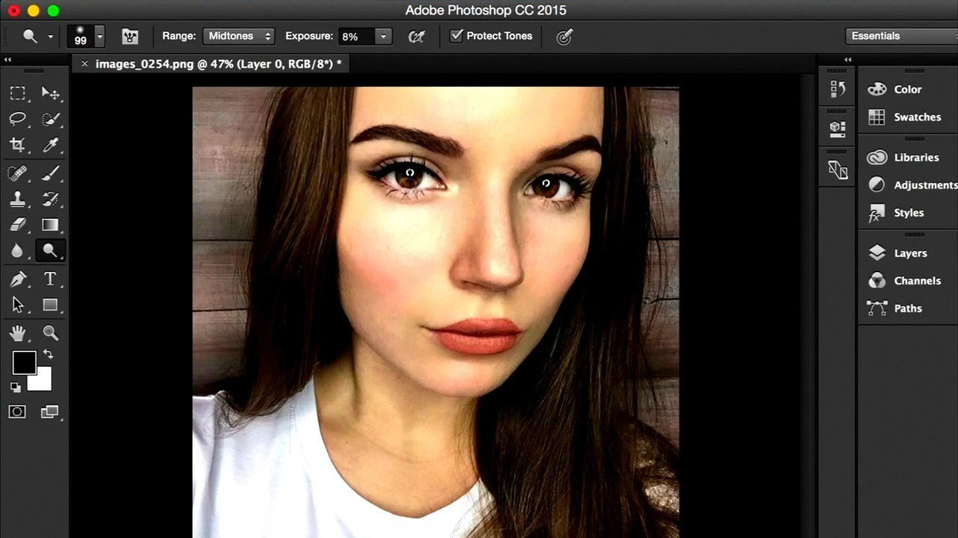This screenshot has height=538, width=958.
Task: Select the Rectangle shape tool
Action: (x=50, y=305)
